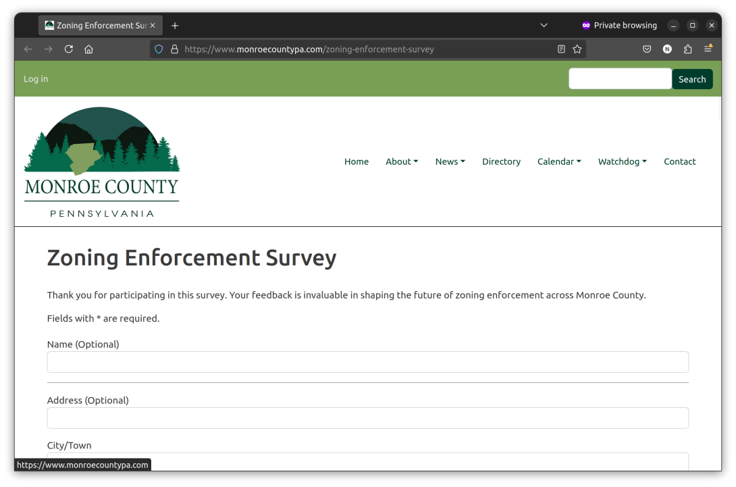Image resolution: width=736 pixels, height=487 pixels.
Task: Open the About dropdown menu
Action: click(402, 161)
